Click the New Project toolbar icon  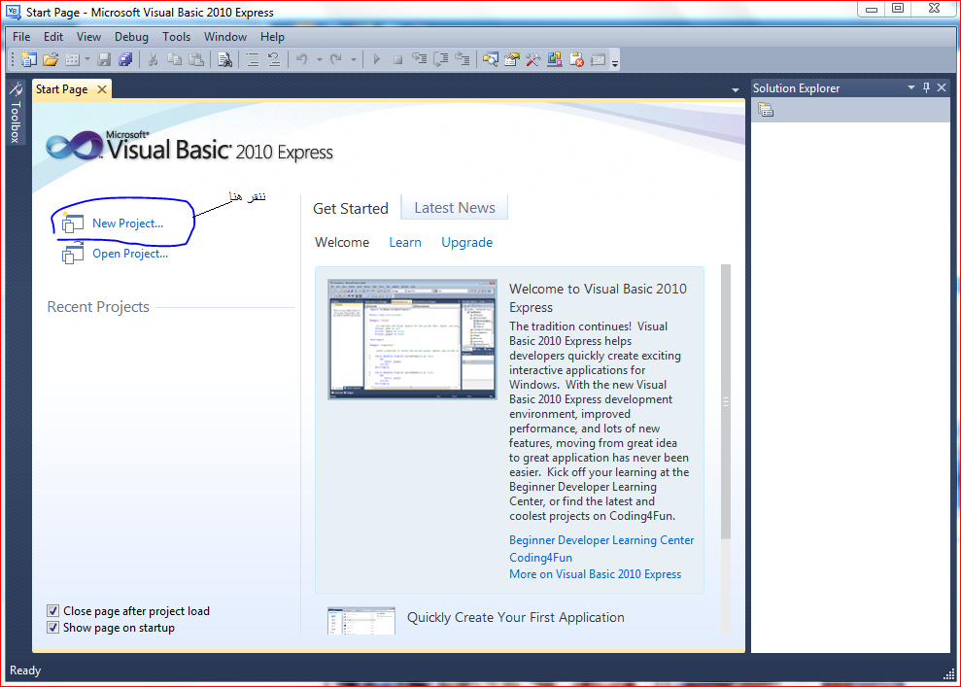click(28, 59)
